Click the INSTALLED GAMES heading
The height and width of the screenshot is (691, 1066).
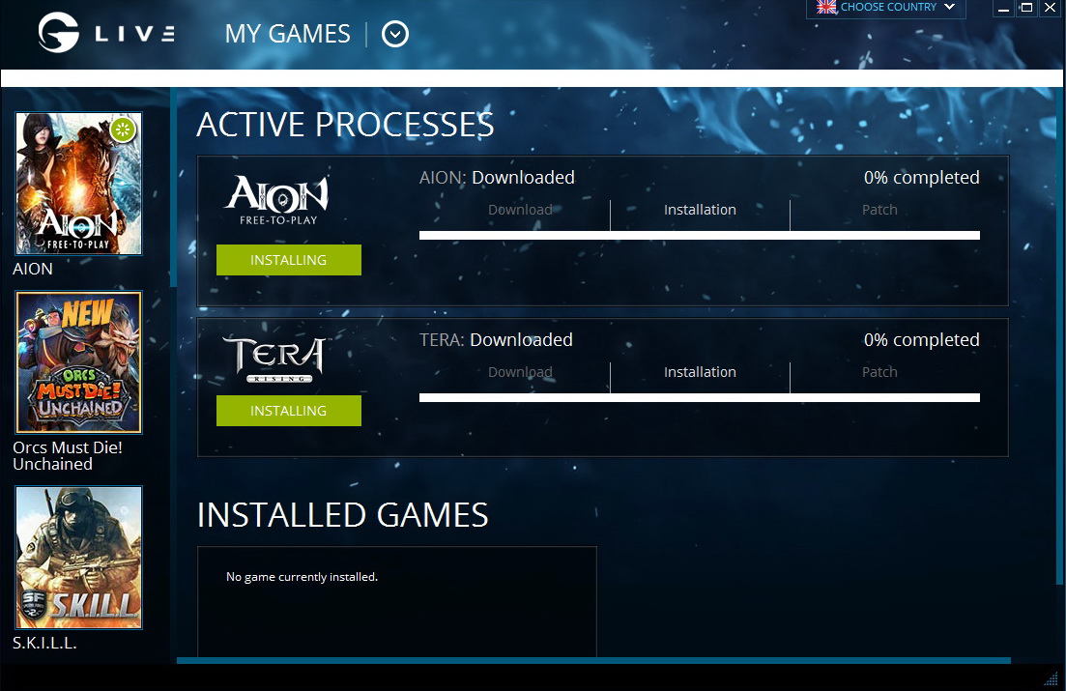[343, 515]
